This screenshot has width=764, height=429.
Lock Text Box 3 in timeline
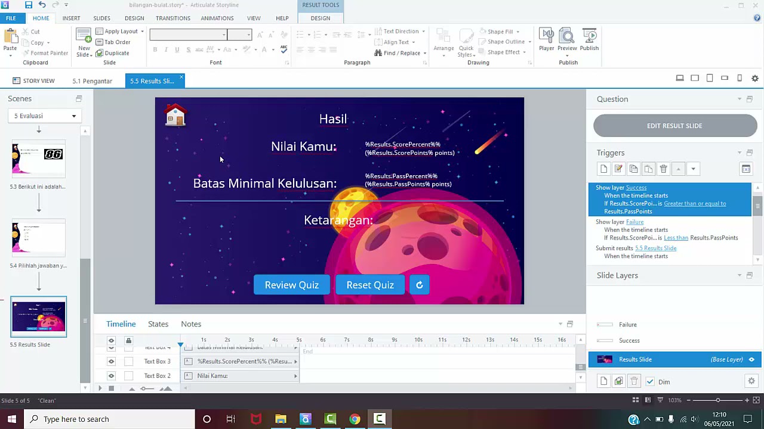(128, 361)
